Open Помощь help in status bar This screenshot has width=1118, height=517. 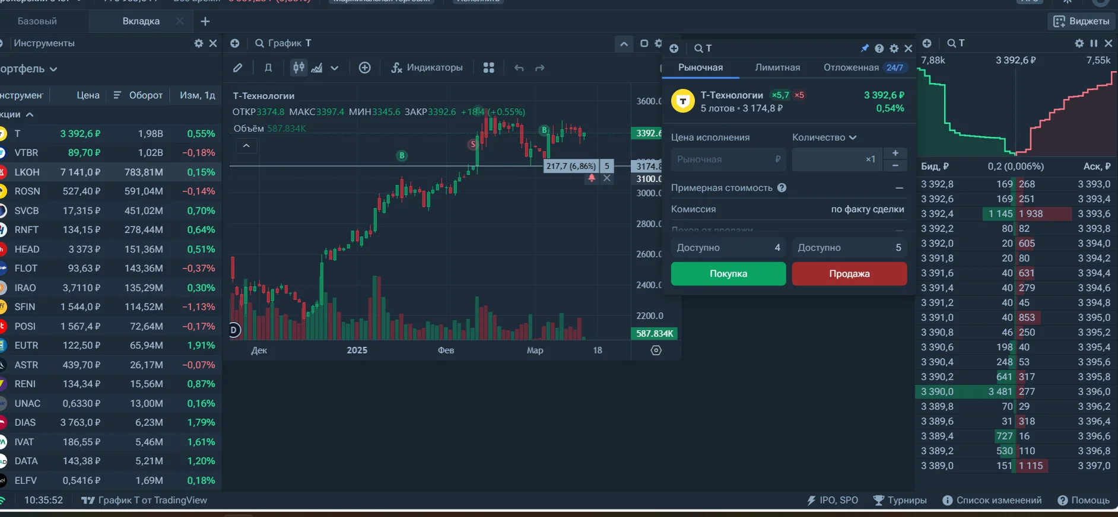[1084, 500]
